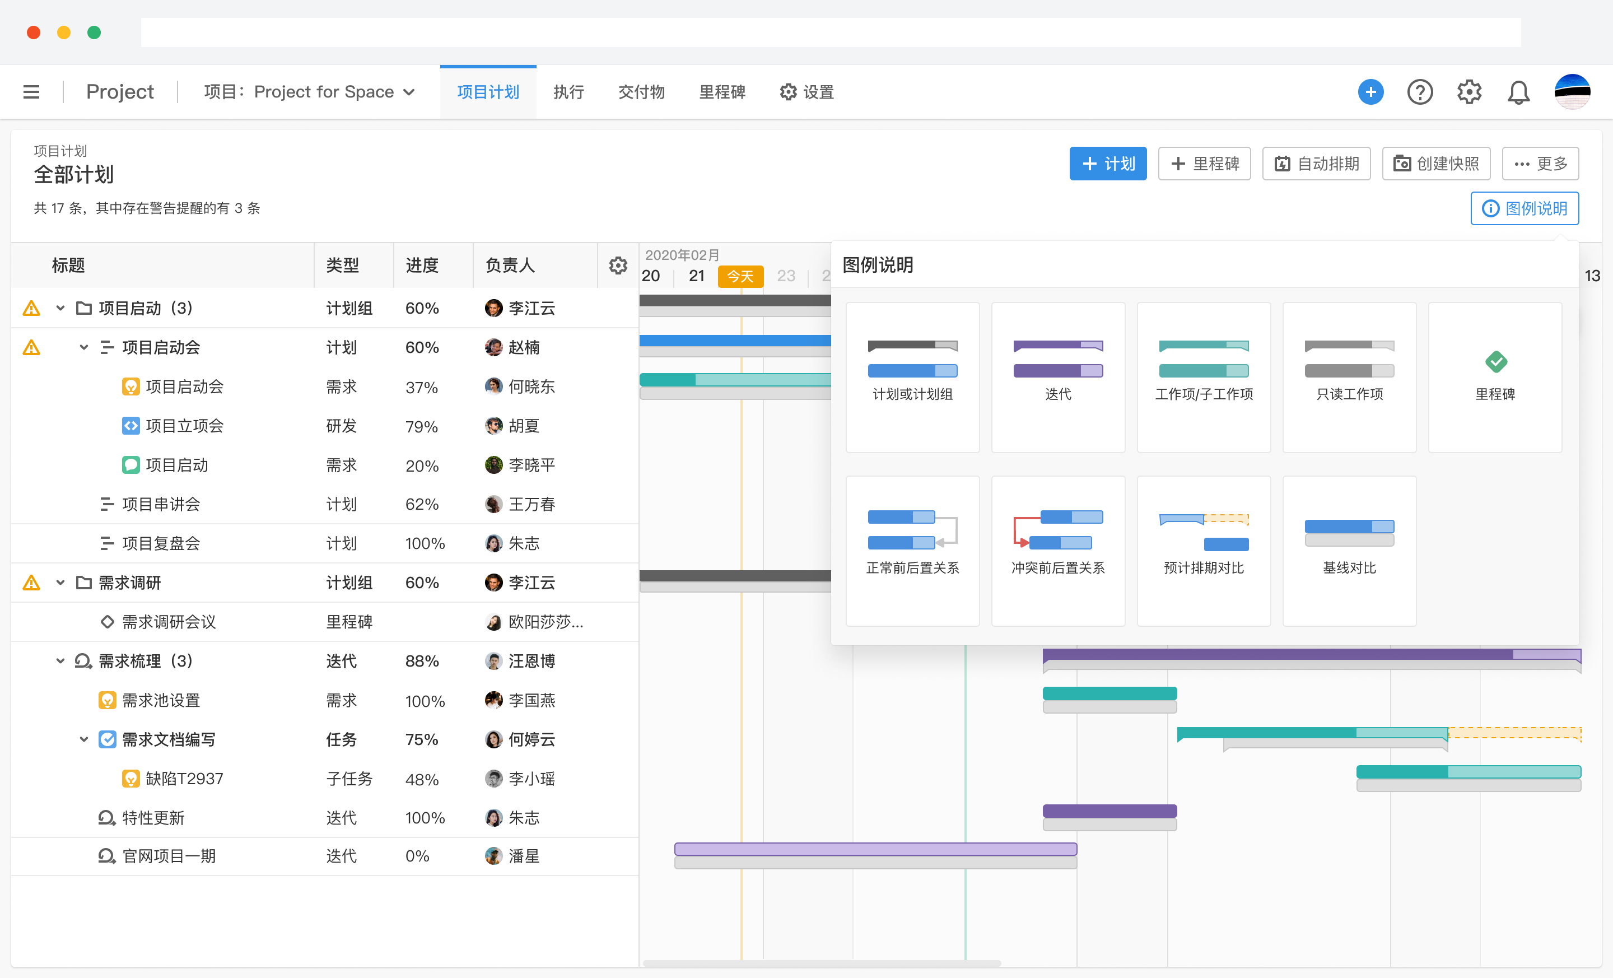Click the blue 计划 create button

(x=1108, y=163)
